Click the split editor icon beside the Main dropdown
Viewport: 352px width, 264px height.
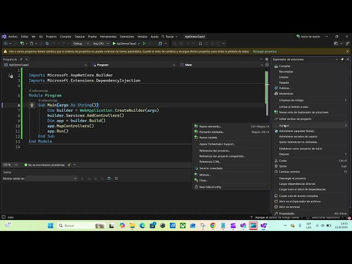[267, 65]
